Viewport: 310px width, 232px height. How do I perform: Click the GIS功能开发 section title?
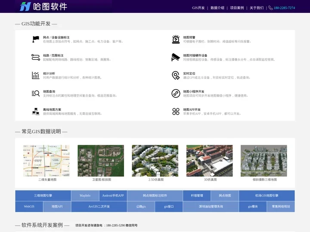point(36,24)
